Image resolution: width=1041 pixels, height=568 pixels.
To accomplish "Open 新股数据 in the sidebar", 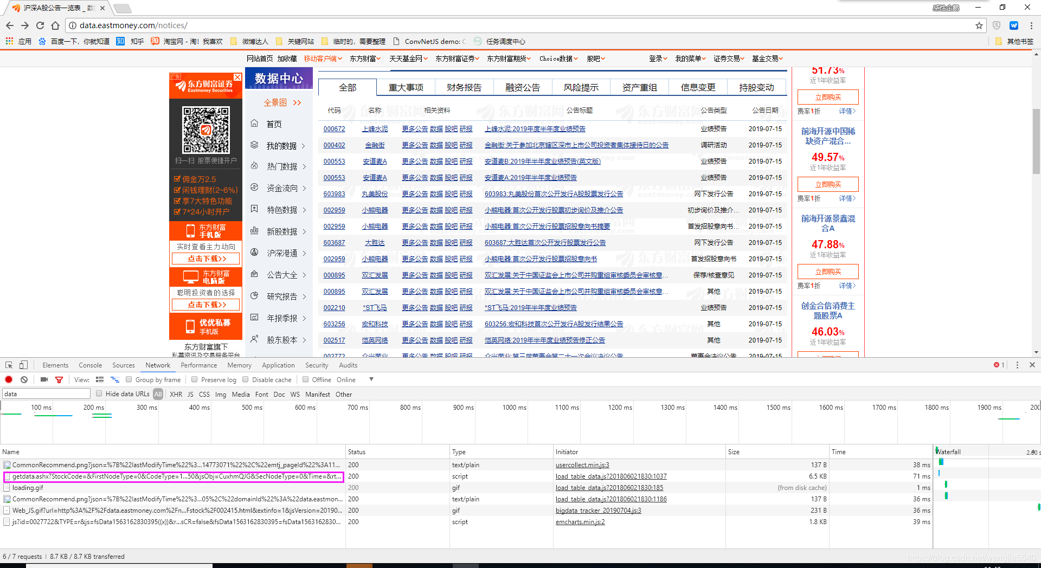I will tap(282, 231).
